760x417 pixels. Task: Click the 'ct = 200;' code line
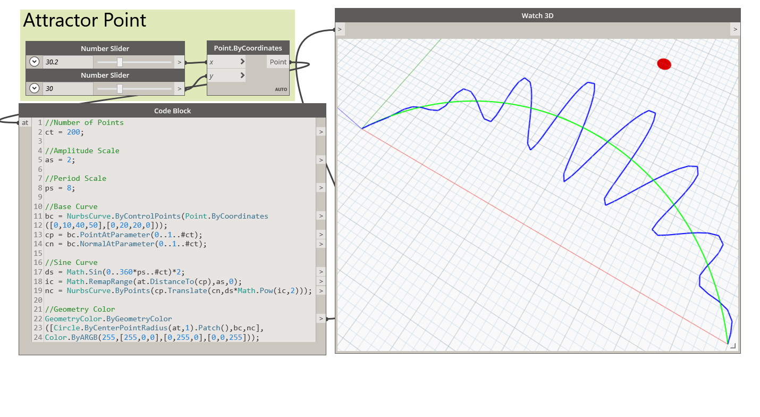[x=65, y=132]
